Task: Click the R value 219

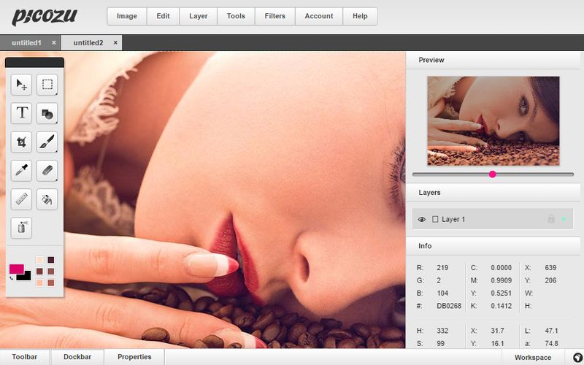Action: (x=442, y=267)
